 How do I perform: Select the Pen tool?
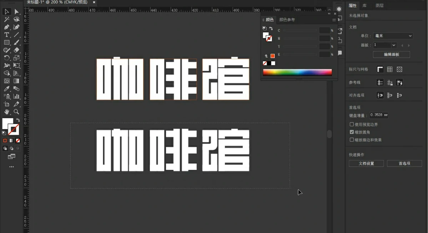7,27
